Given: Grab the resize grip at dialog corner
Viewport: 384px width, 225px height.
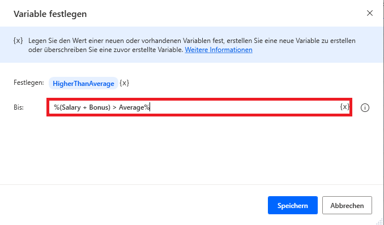Looking at the screenshot, I should click(x=379, y=222).
